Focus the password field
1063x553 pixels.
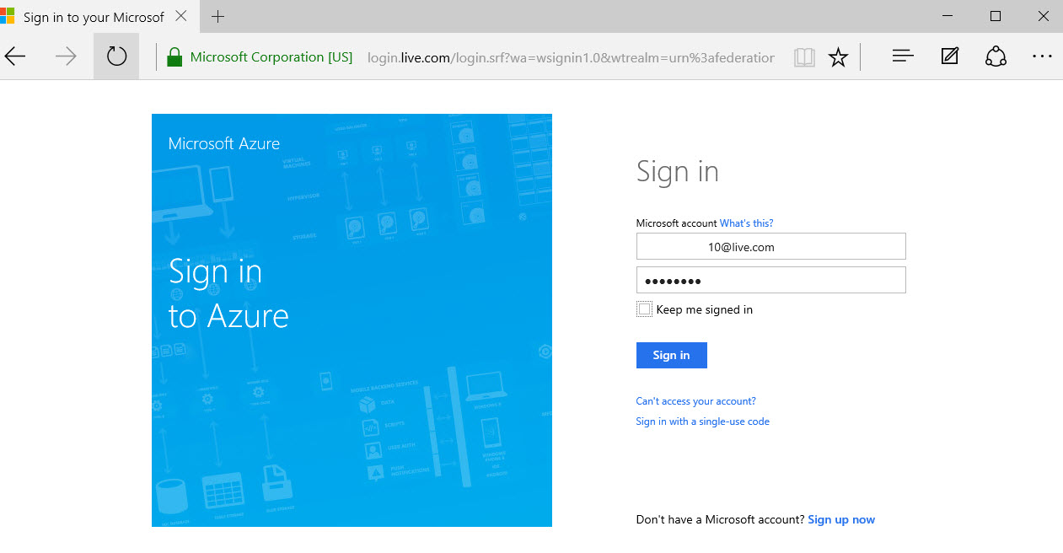click(x=770, y=281)
